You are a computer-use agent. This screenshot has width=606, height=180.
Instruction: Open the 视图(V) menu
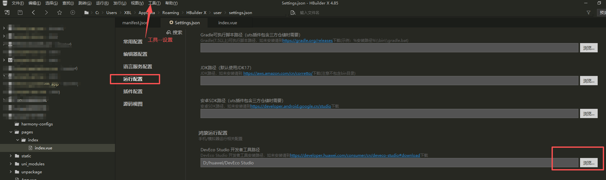point(137,3)
